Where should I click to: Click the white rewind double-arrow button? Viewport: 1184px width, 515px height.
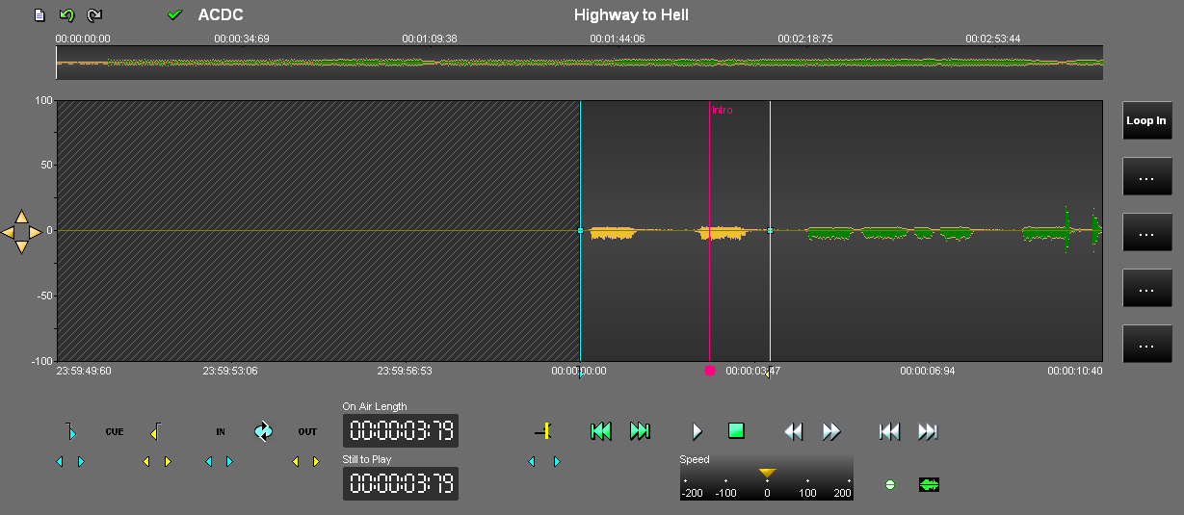[793, 431]
